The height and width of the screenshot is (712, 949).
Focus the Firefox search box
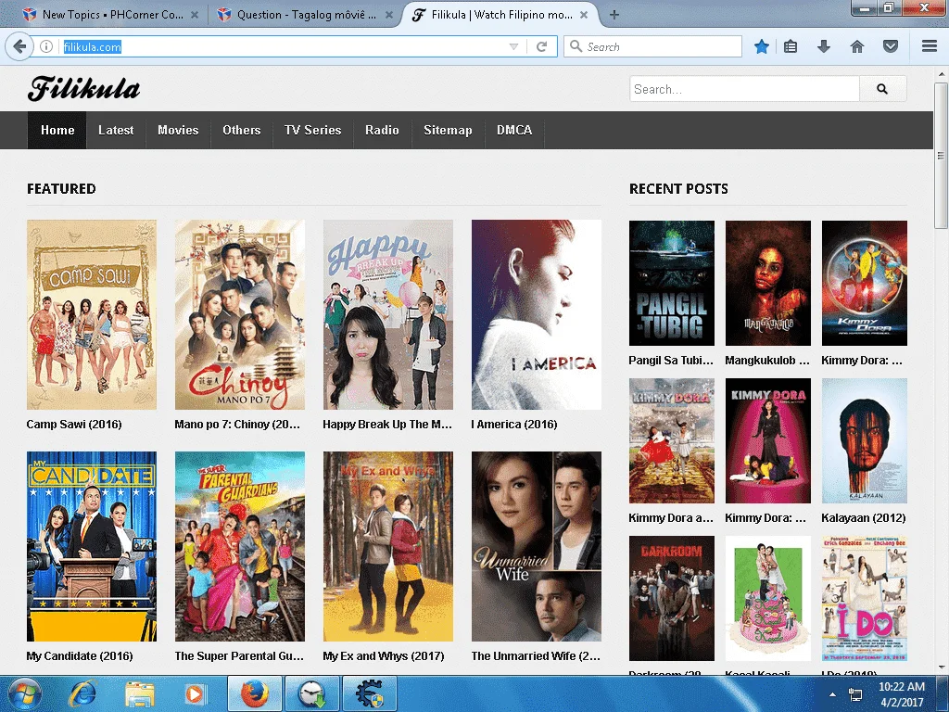(x=652, y=46)
